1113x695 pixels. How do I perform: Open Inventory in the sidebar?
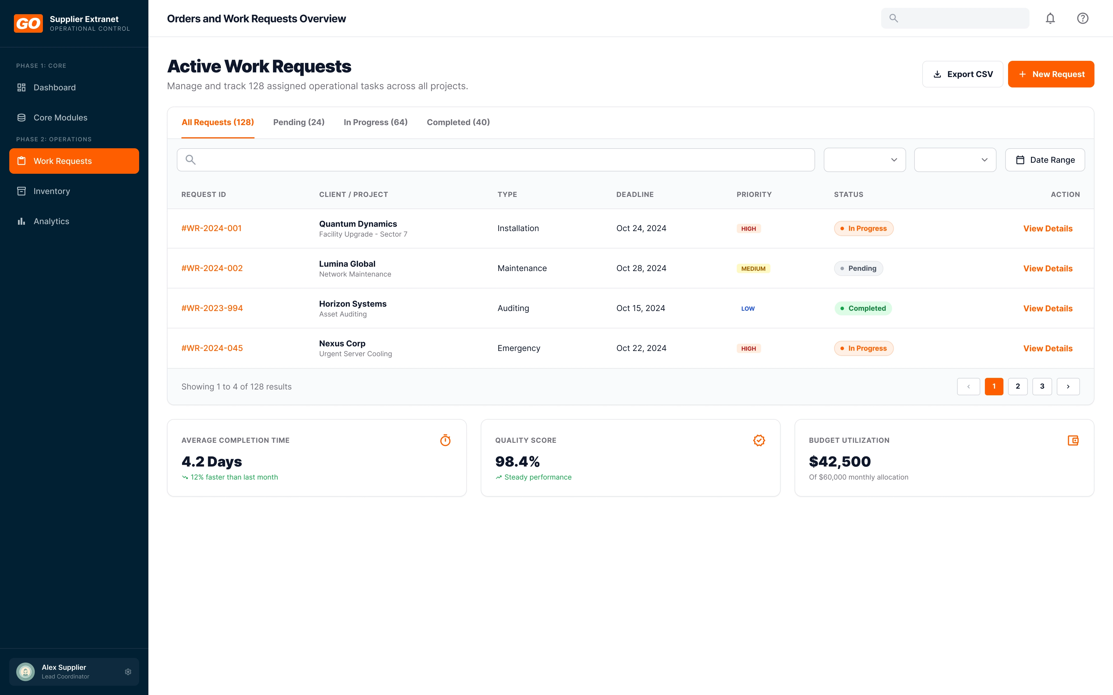[x=52, y=191]
